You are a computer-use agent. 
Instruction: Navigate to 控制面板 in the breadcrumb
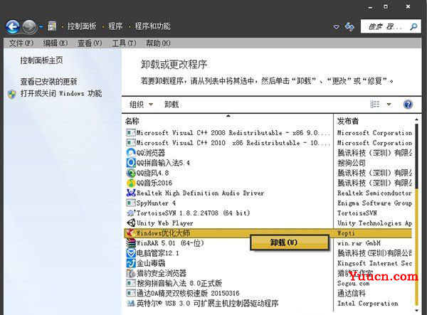[x=82, y=26]
